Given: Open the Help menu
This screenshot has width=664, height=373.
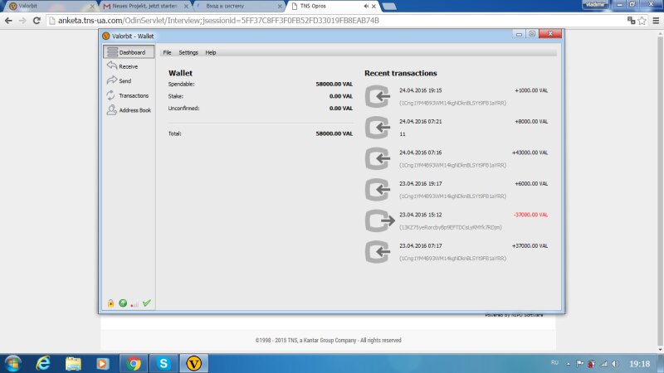Looking at the screenshot, I should [x=211, y=52].
